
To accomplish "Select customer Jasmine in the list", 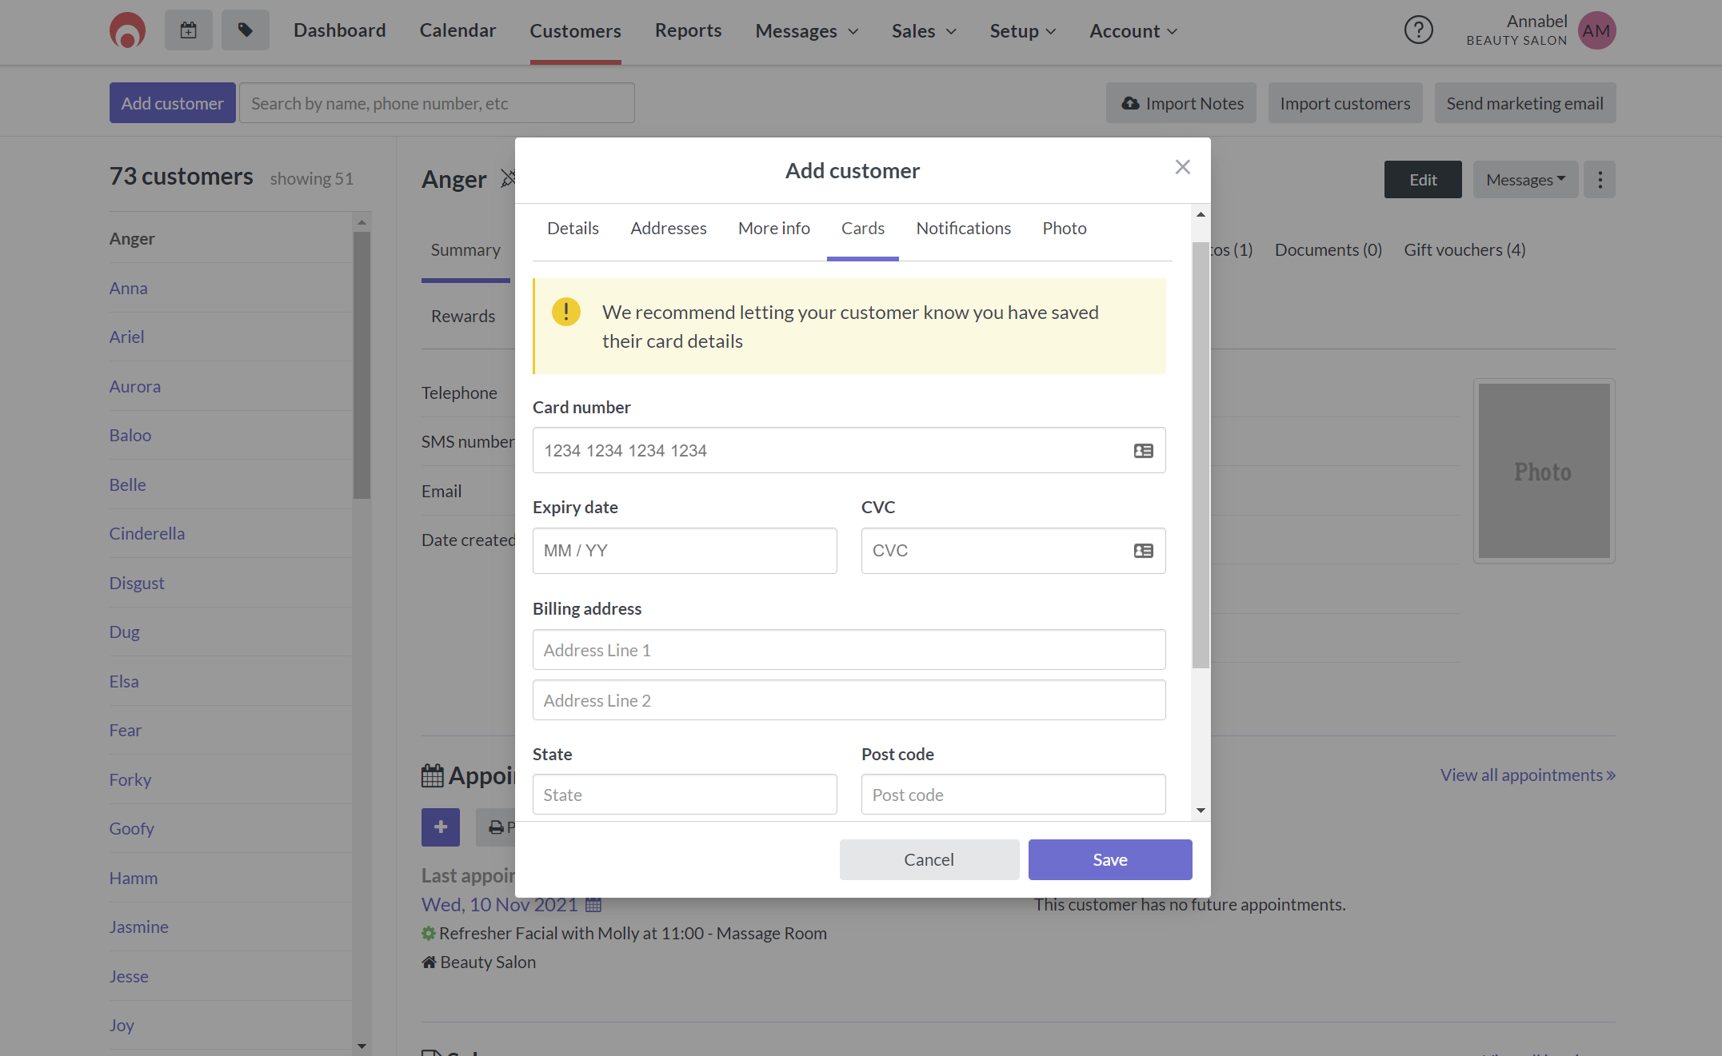I will (138, 927).
